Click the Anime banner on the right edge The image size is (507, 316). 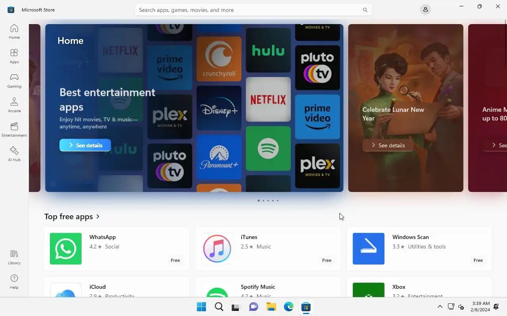click(488, 108)
